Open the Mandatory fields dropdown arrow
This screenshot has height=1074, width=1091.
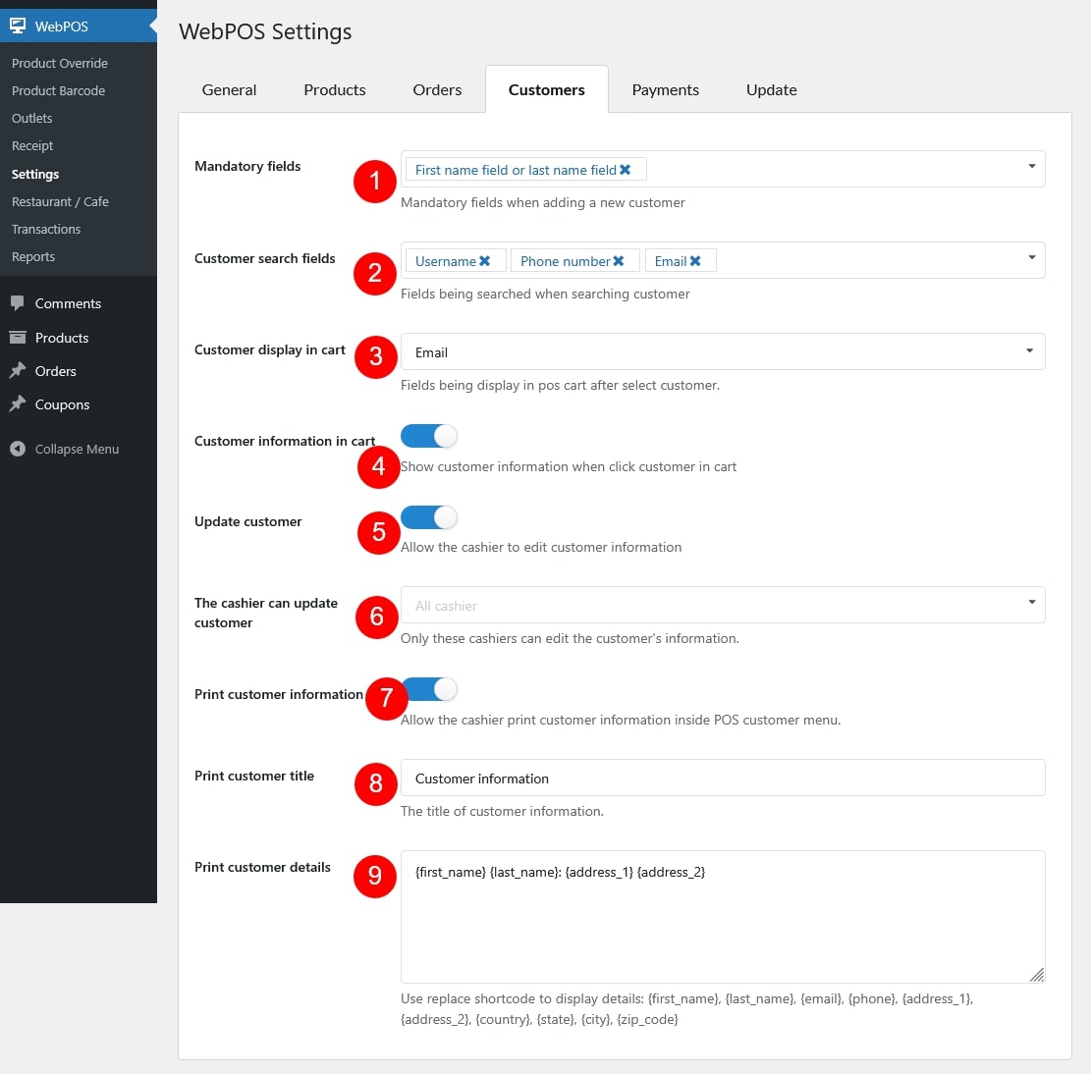(x=1032, y=166)
